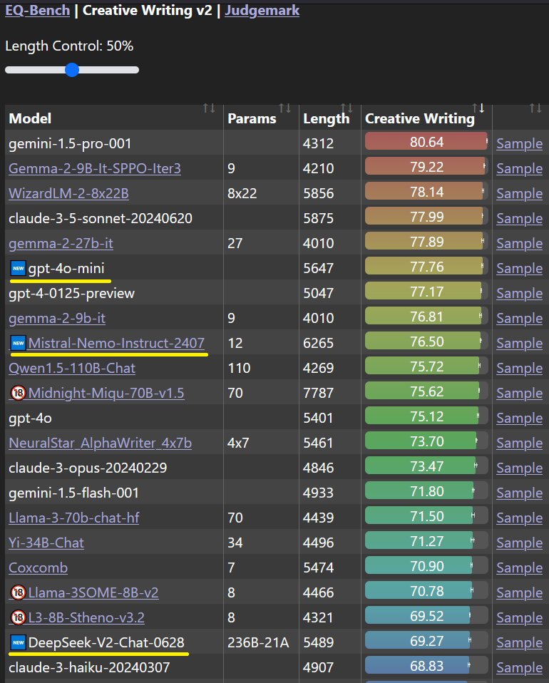Click the gpt-4-0125-preview model name
The width and height of the screenshot is (549, 683).
[x=71, y=293]
